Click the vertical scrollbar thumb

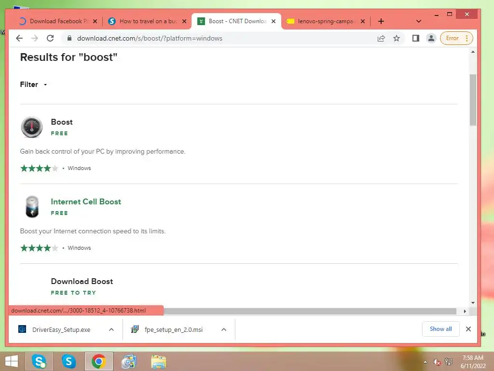tap(473, 100)
